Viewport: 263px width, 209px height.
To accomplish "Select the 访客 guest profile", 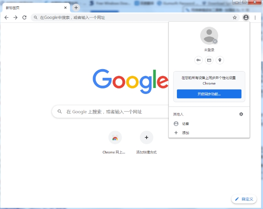I will 209,124.
